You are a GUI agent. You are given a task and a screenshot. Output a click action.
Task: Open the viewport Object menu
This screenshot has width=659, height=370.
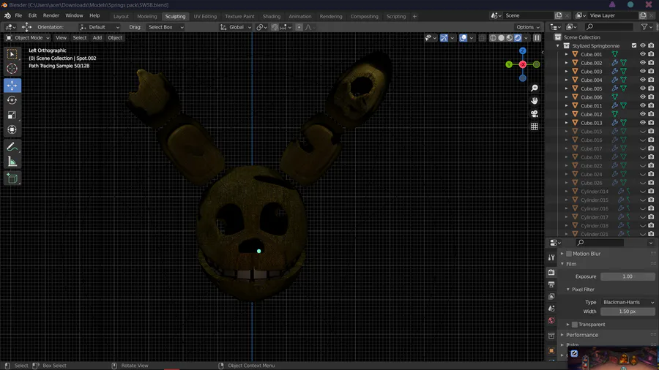pos(115,38)
